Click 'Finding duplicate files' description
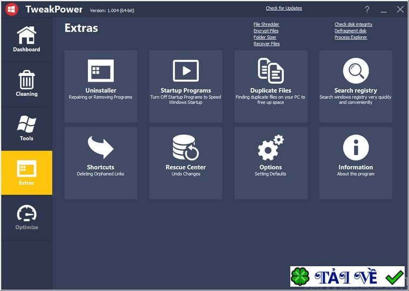The image size is (409, 291). tap(270, 100)
